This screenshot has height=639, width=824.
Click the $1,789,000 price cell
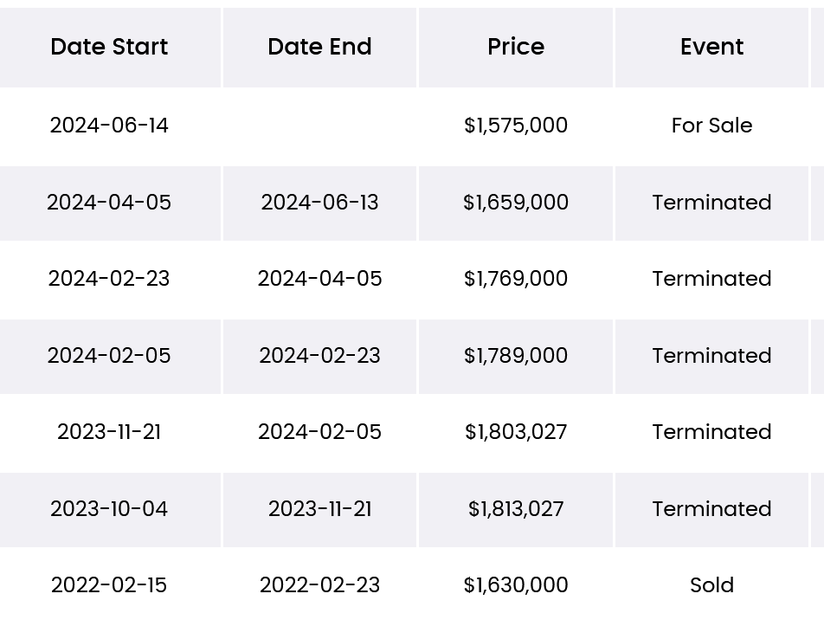coord(516,356)
